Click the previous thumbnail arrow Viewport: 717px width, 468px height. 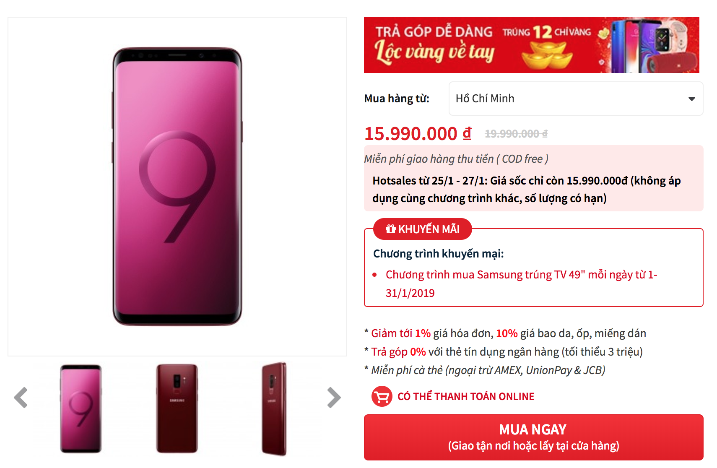(21, 397)
